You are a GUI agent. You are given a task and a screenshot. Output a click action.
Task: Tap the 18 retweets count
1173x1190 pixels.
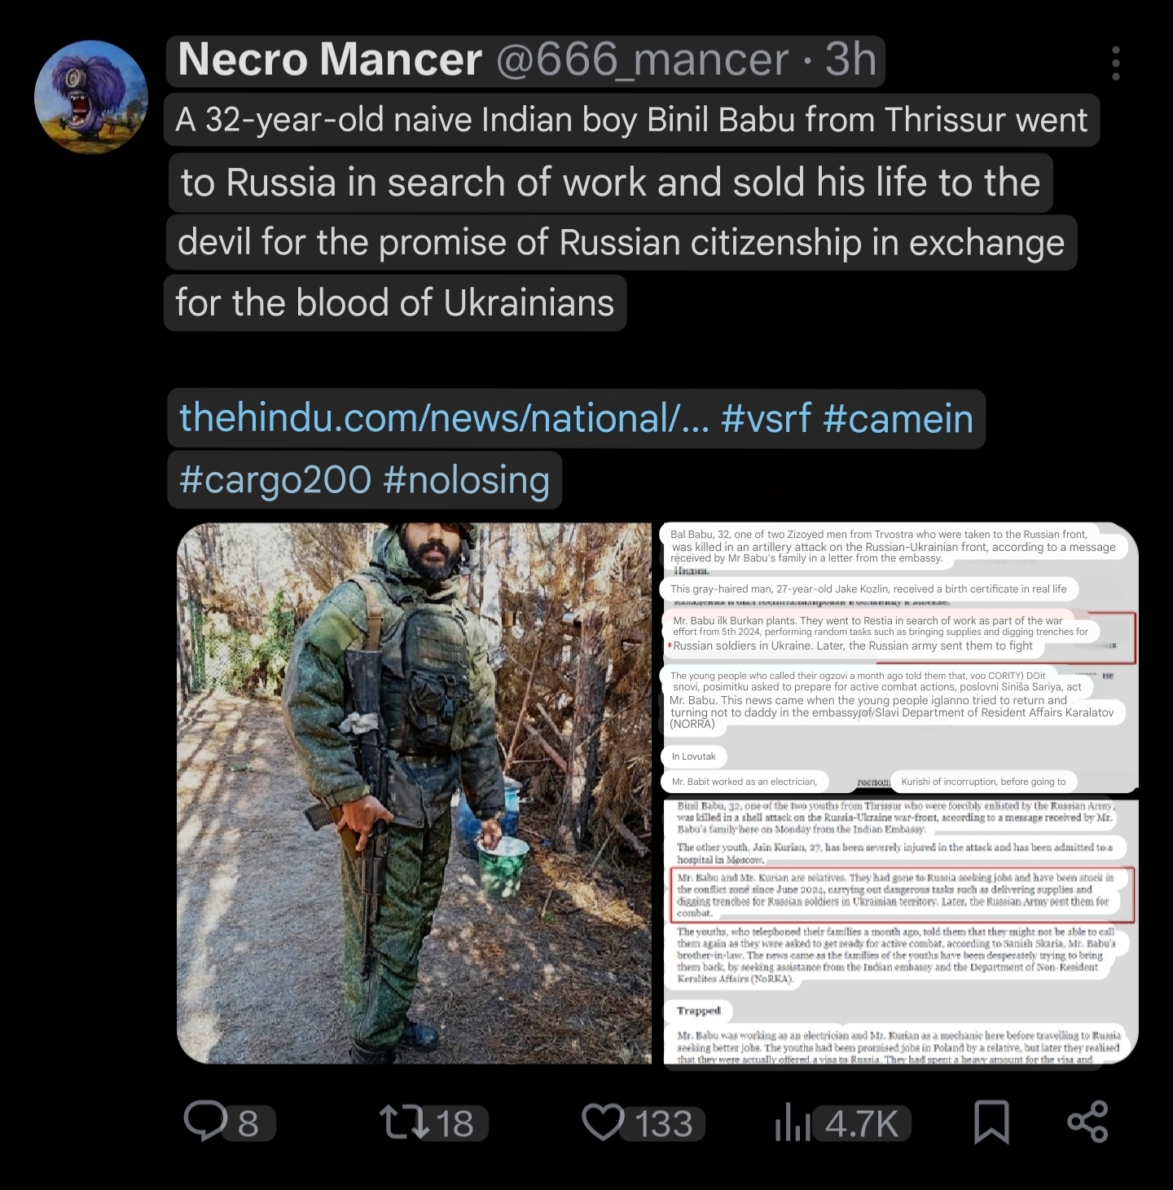click(x=455, y=1124)
